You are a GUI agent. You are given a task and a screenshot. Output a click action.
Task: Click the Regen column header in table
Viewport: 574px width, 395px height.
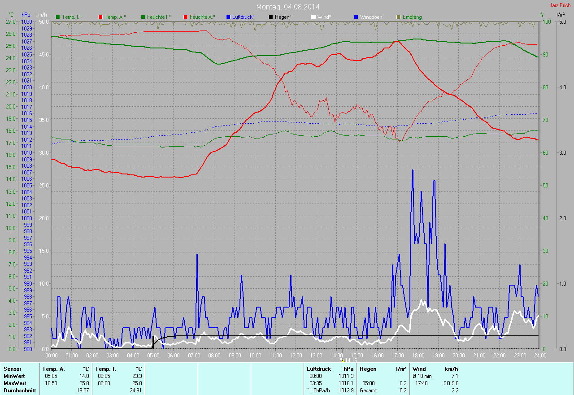pyautogui.click(x=368, y=369)
